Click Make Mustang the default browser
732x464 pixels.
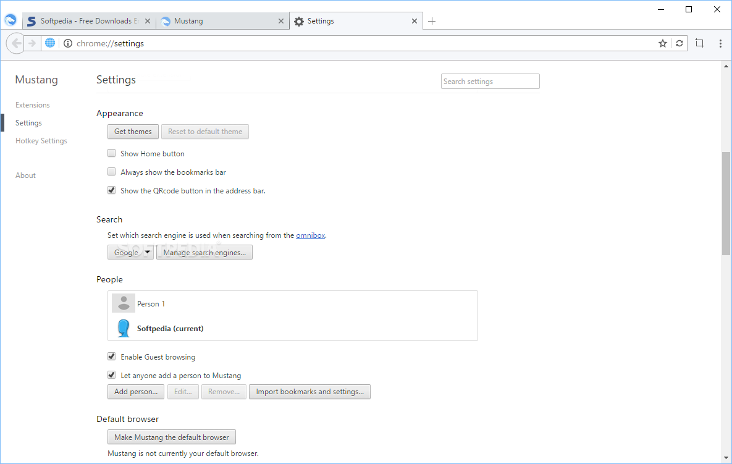coord(172,437)
